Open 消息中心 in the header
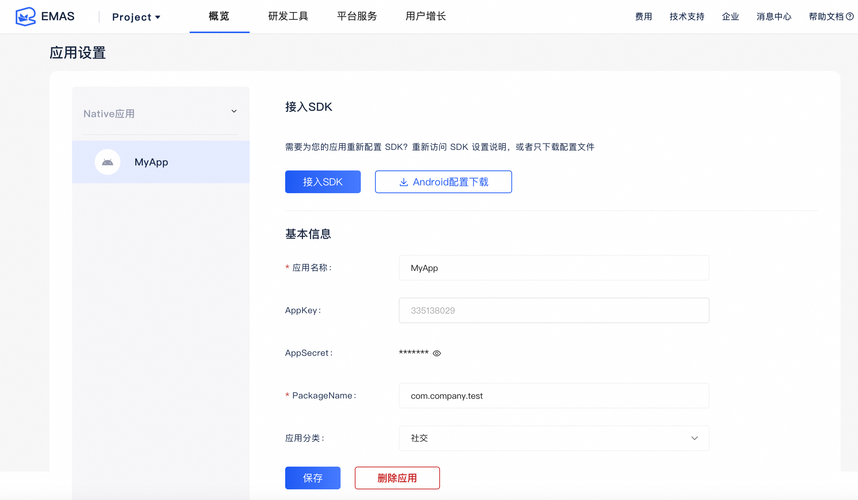 pyautogui.click(x=774, y=17)
